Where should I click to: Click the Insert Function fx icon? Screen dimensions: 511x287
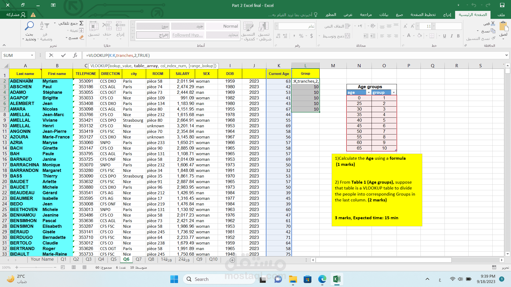pos(75,55)
